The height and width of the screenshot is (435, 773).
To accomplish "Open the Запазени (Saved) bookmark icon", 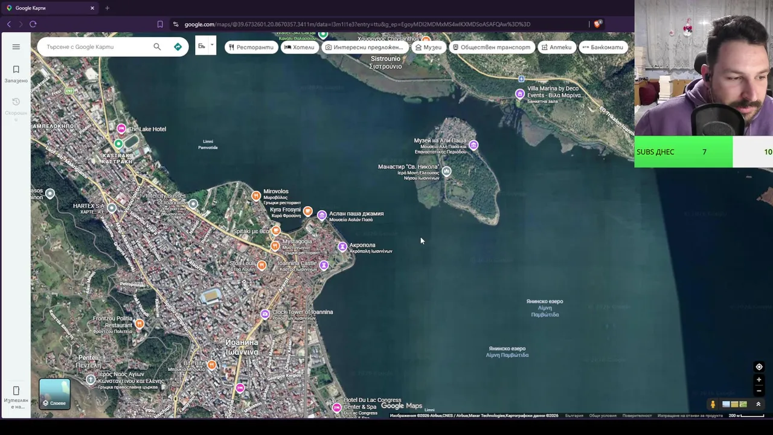I will pyautogui.click(x=16, y=69).
